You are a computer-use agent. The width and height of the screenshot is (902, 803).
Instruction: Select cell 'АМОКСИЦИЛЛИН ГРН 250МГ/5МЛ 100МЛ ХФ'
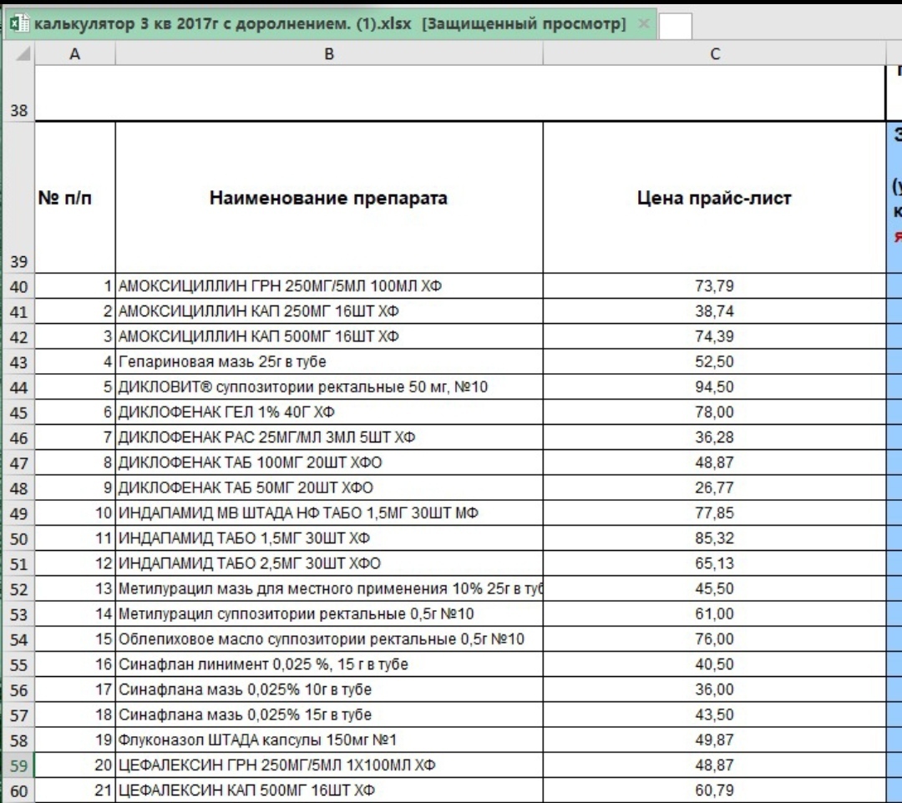coord(329,285)
